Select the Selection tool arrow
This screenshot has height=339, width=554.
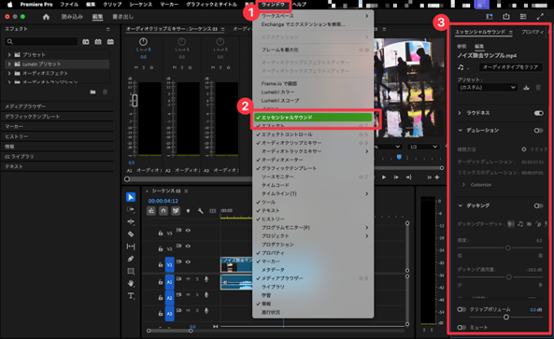coord(131,197)
